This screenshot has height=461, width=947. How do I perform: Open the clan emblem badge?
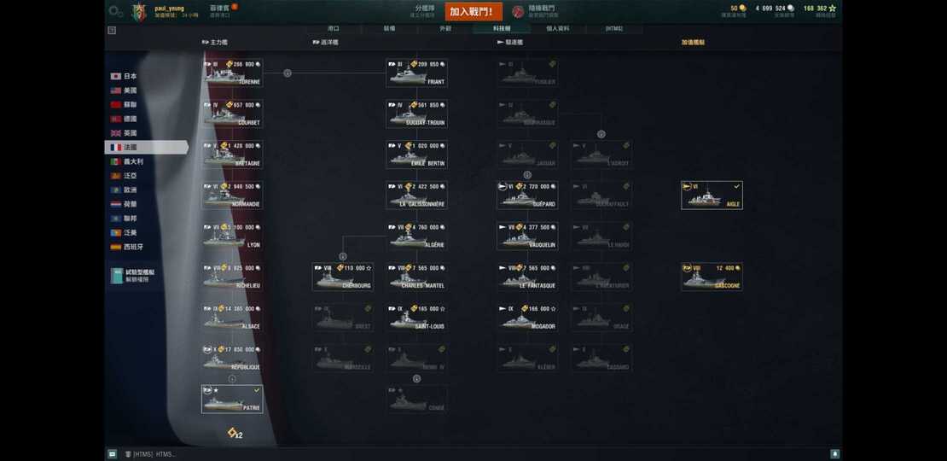139,11
